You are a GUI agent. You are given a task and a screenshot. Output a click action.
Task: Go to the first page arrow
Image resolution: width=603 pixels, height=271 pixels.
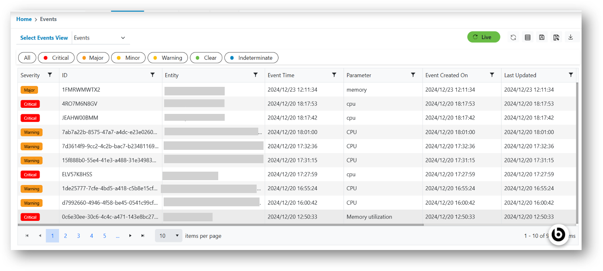pos(27,236)
